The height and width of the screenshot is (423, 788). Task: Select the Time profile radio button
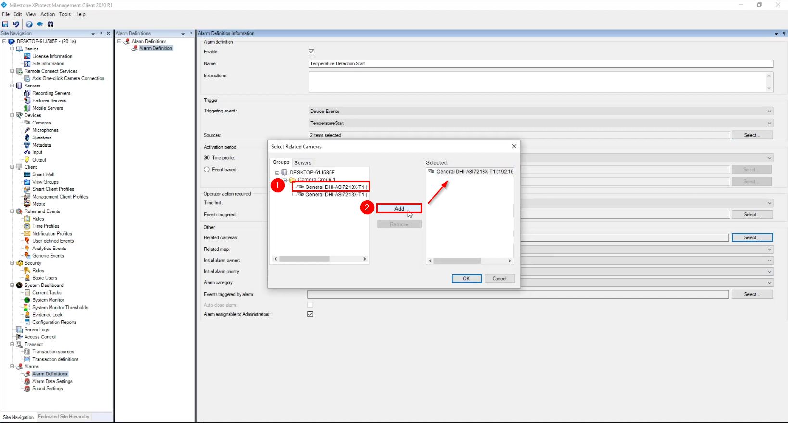click(x=207, y=158)
